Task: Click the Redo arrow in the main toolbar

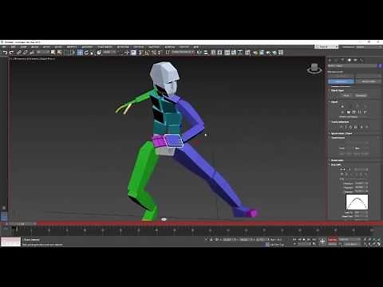Action: [11, 53]
